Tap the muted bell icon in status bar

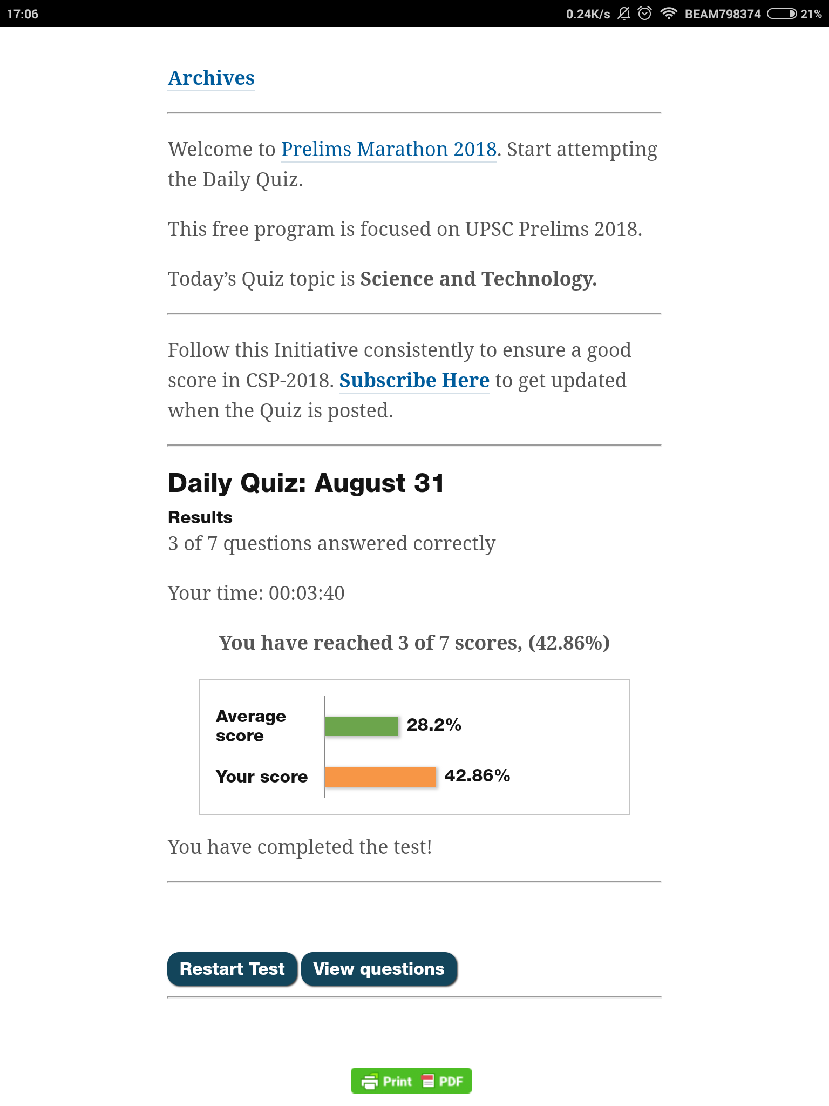[624, 14]
